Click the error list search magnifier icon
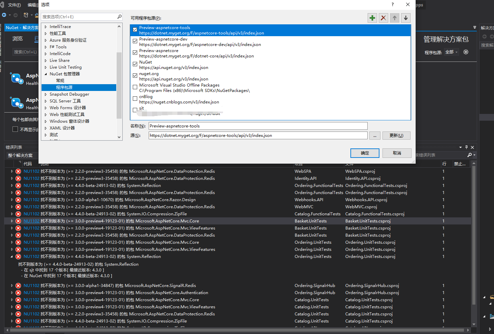Viewport: 494px width, 334px height. click(x=469, y=155)
